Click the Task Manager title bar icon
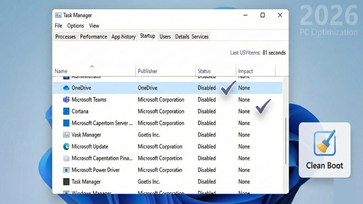 click(x=58, y=15)
